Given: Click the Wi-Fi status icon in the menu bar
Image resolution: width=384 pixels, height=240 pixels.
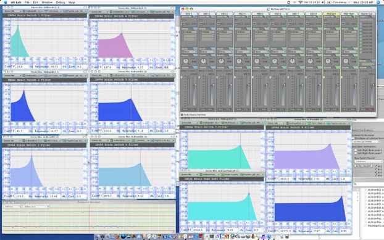Looking at the screenshot, I should [300, 2].
